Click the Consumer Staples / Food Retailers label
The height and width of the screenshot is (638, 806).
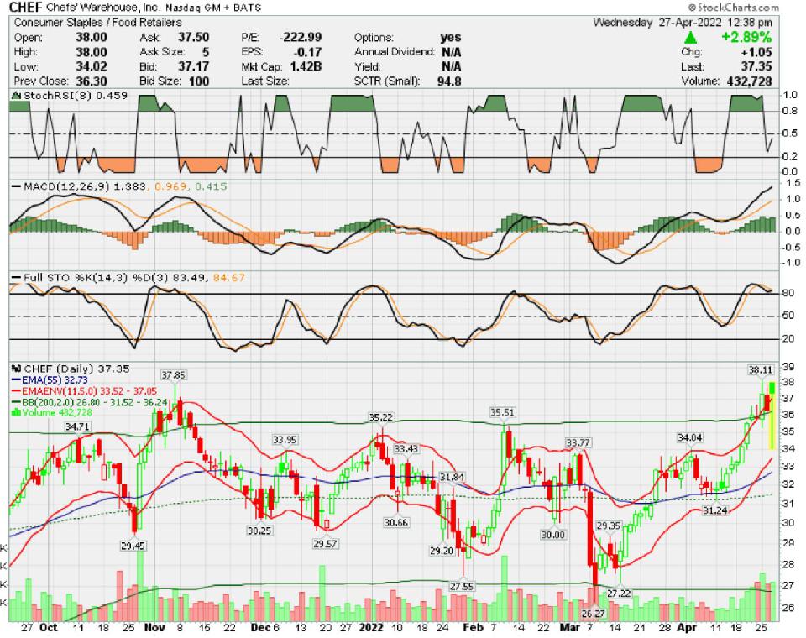coord(97,23)
